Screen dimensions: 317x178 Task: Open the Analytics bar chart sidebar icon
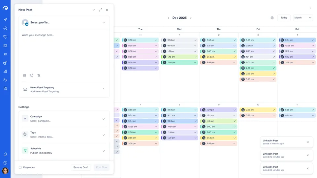pyautogui.click(x=5, y=71)
